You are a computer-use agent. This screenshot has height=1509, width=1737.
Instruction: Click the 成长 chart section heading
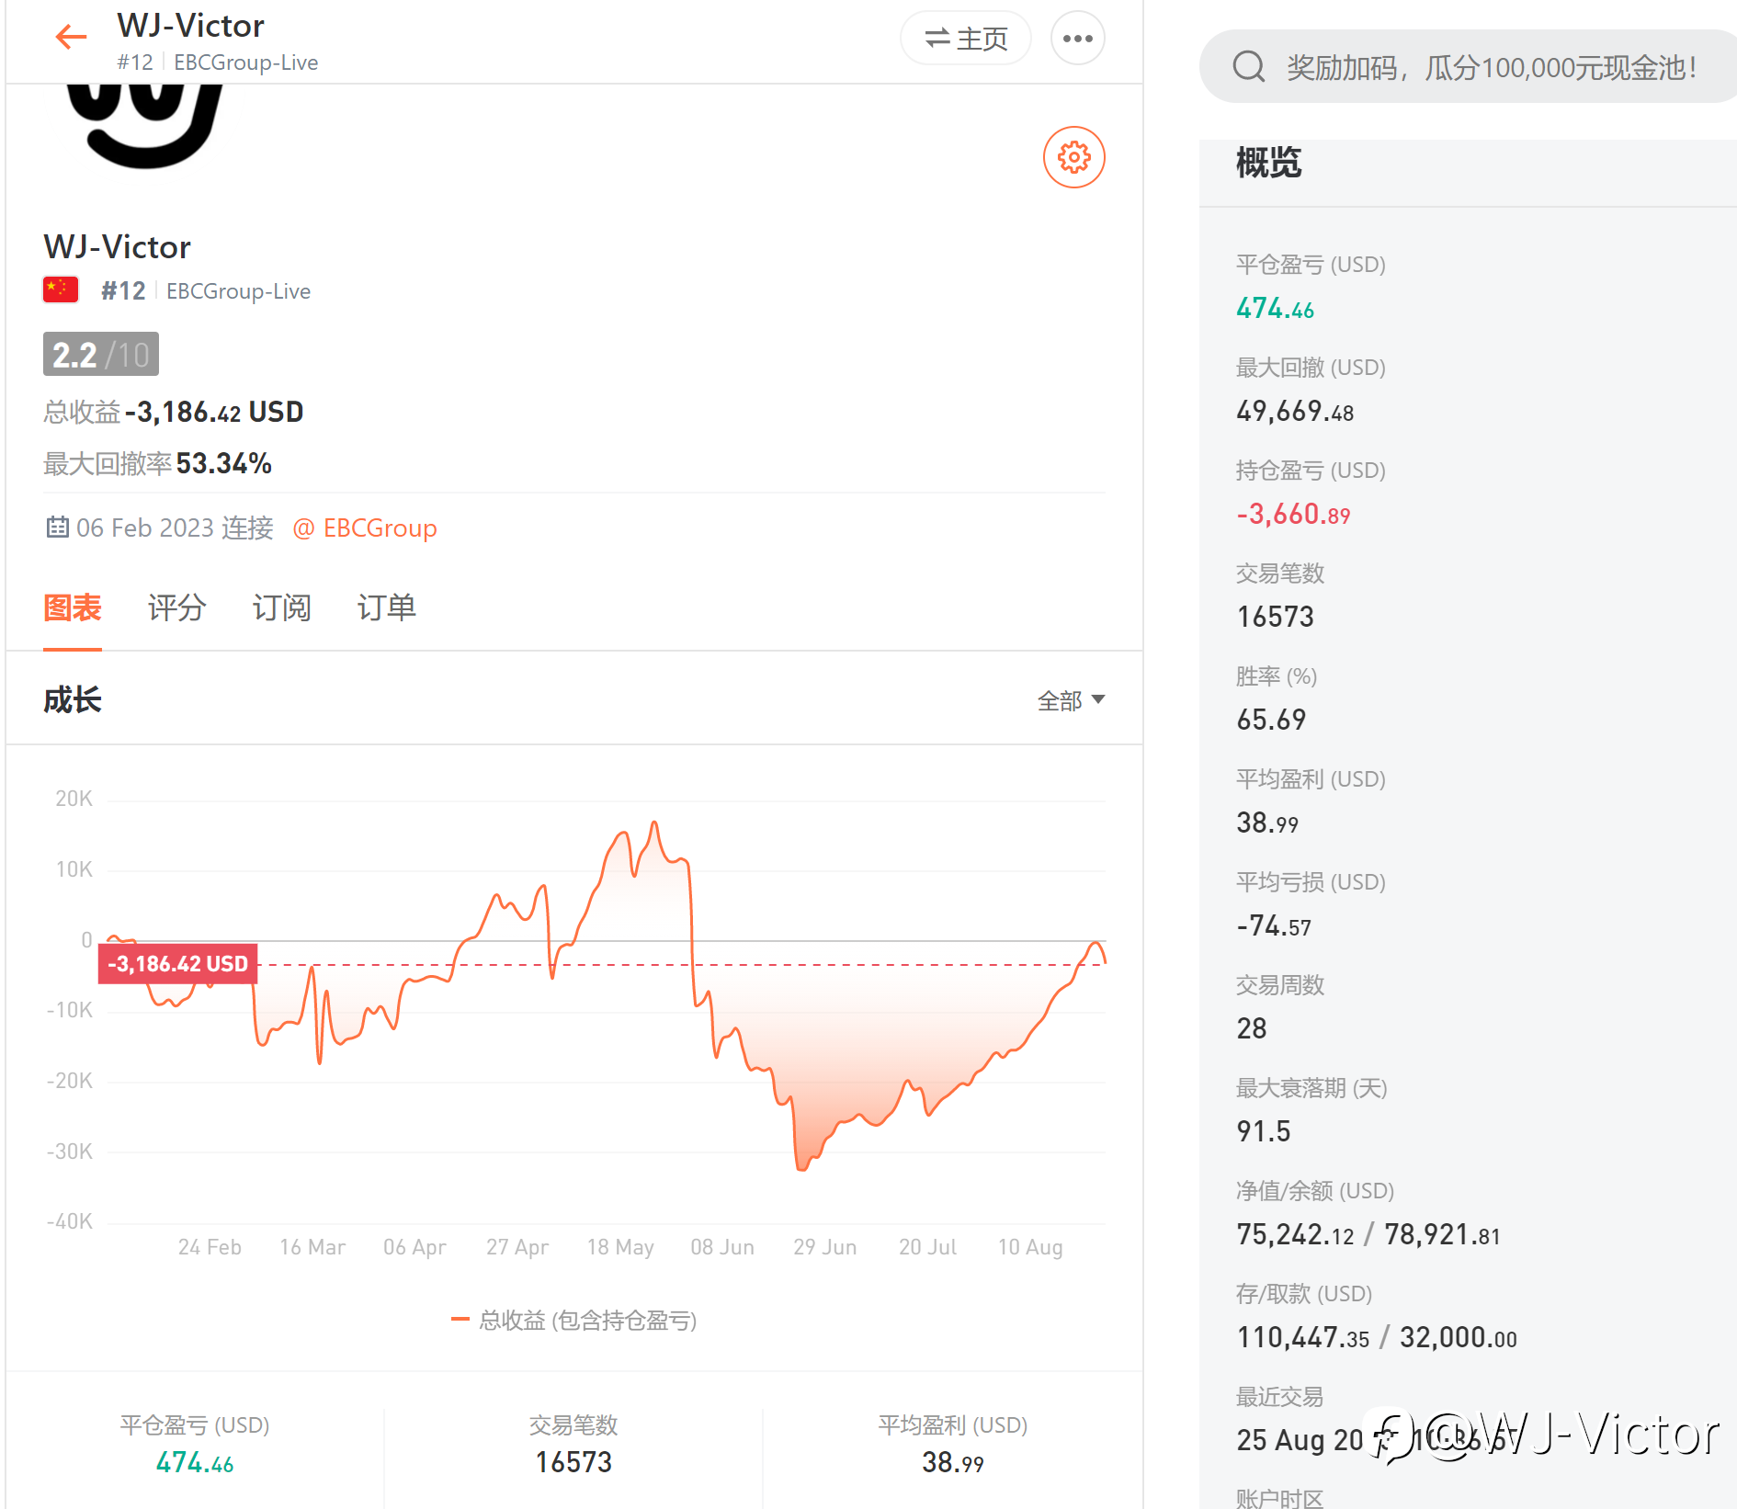pos(73,700)
